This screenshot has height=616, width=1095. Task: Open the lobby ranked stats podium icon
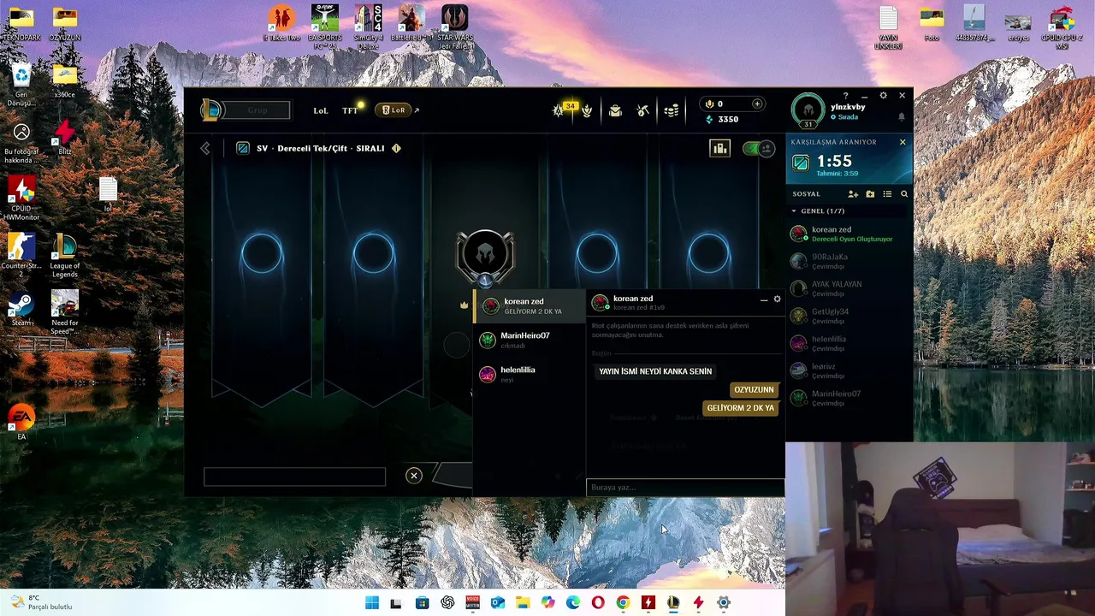tap(719, 149)
